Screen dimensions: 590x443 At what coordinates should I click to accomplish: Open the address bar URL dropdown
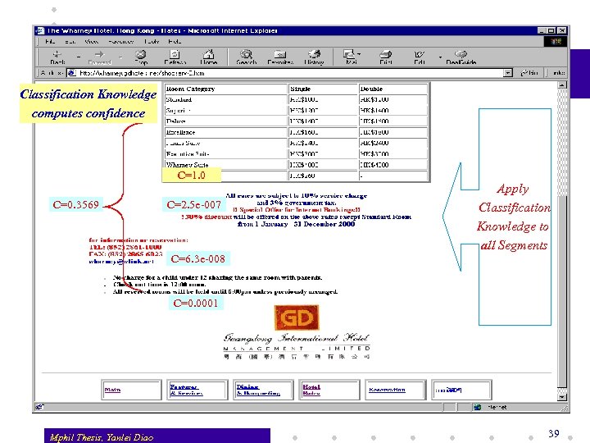[508, 73]
